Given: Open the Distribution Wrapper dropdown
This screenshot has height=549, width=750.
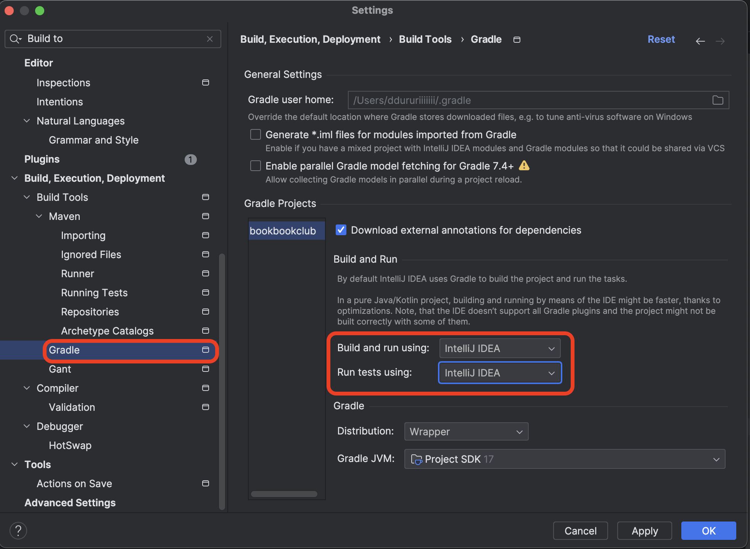Looking at the screenshot, I should click(x=466, y=431).
